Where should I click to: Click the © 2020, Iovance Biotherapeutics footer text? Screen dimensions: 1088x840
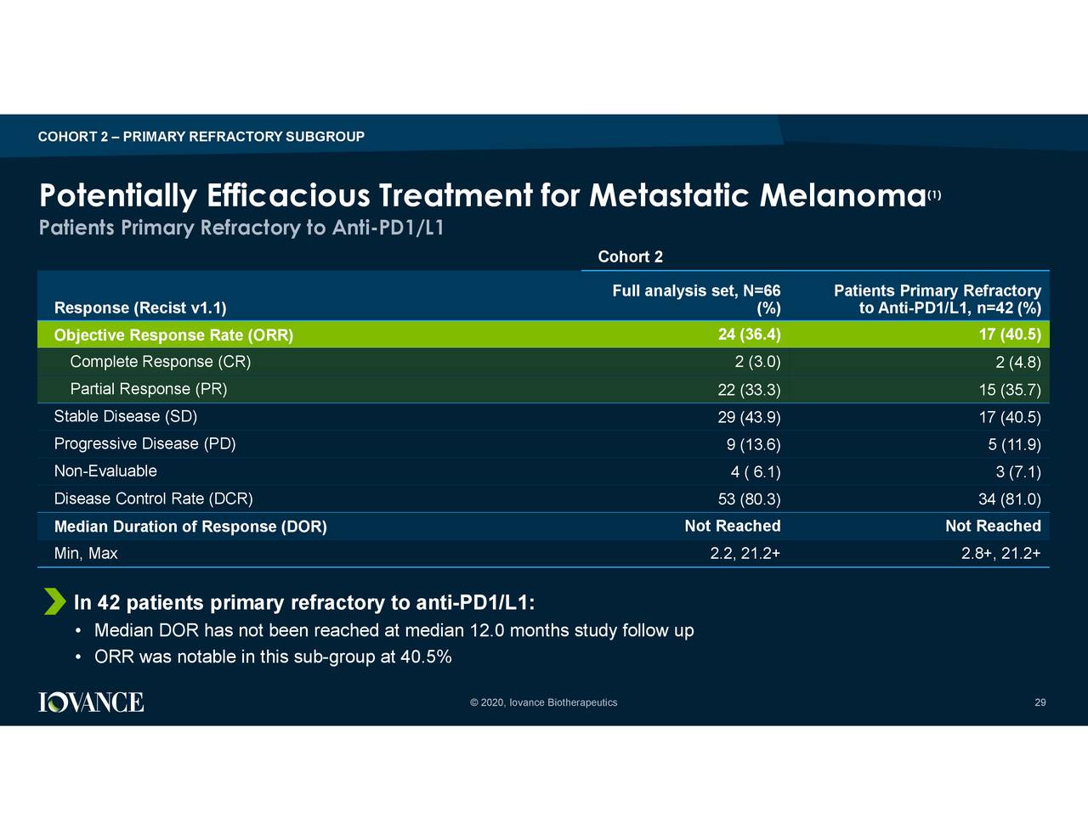point(543,702)
